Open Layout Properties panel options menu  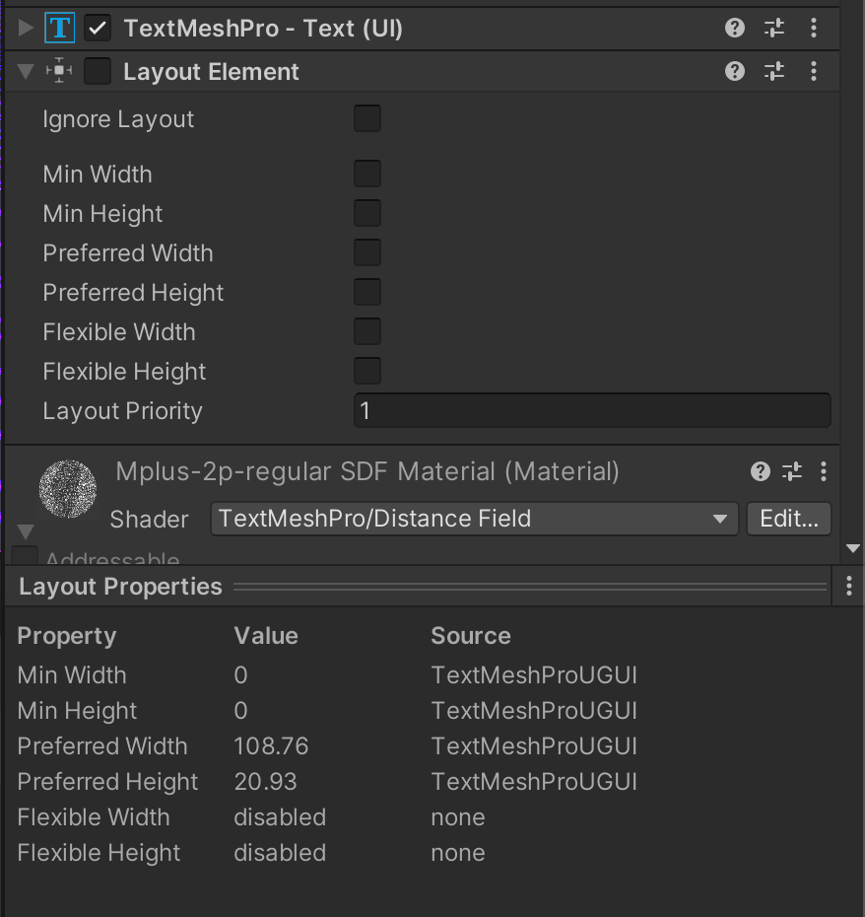[849, 587]
